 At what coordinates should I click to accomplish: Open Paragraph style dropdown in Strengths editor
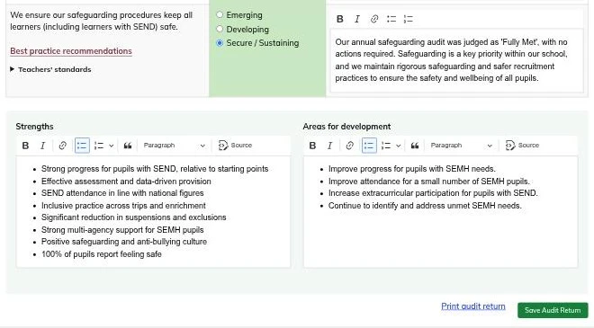(x=174, y=146)
